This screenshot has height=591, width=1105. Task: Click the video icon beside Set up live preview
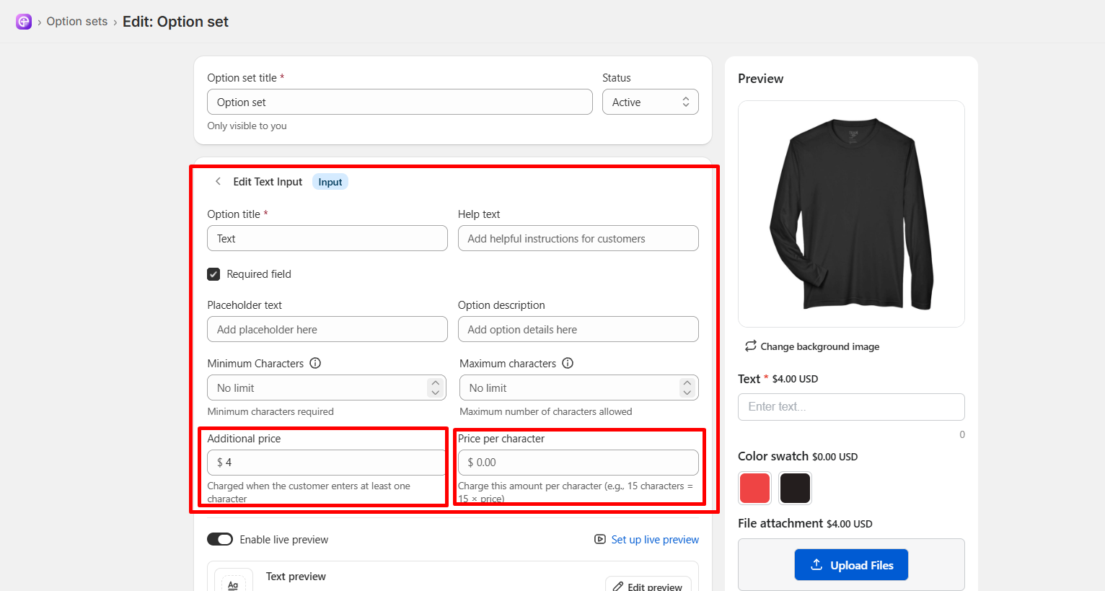click(600, 539)
